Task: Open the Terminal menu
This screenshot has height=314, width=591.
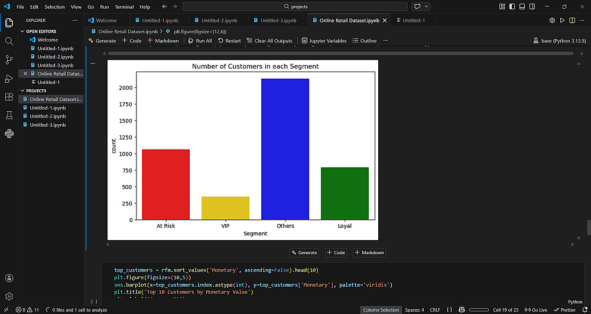Action: (124, 7)
